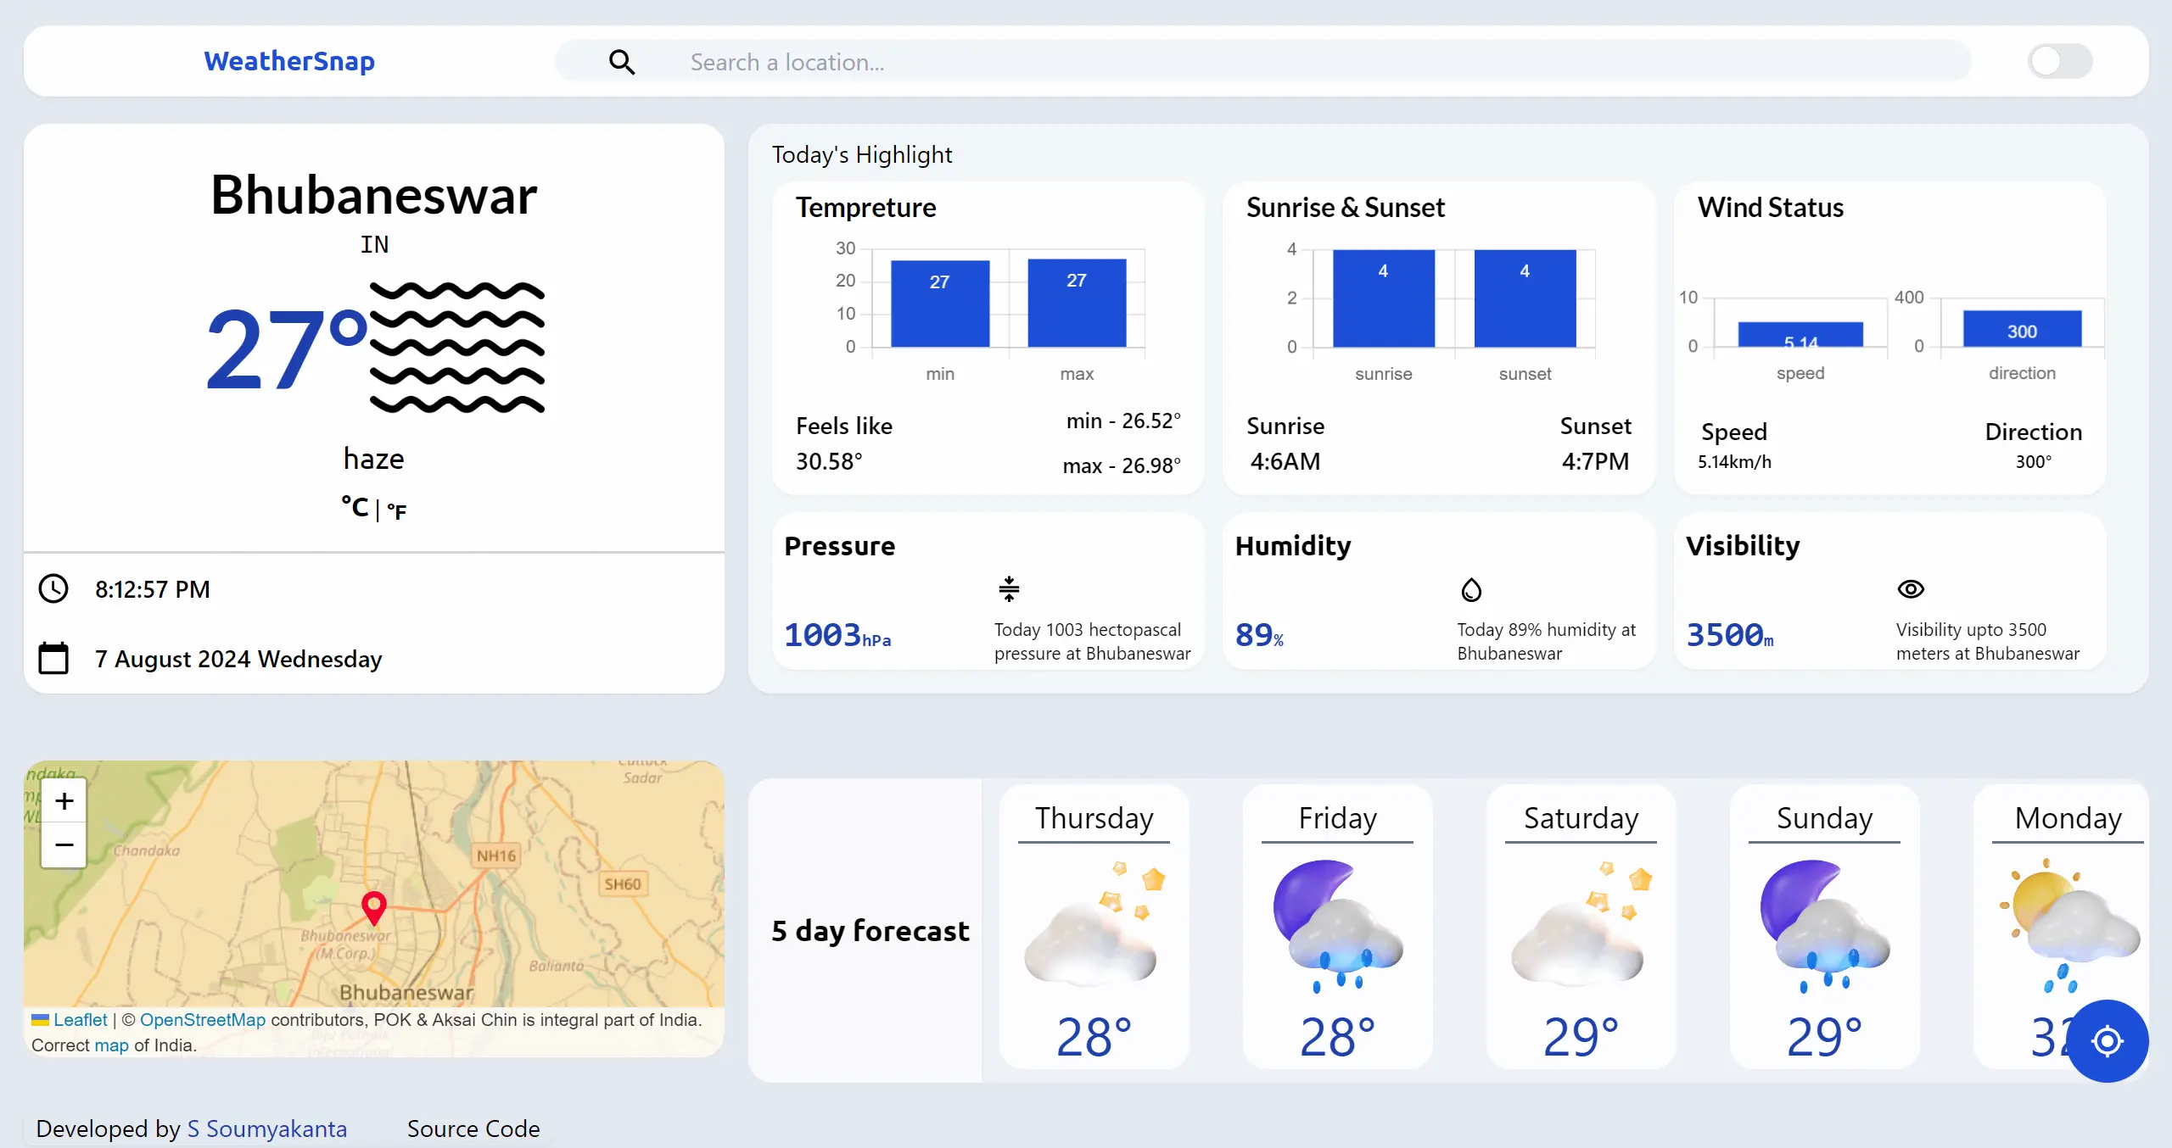
Task: Zoom out the map
Action: 64,845
